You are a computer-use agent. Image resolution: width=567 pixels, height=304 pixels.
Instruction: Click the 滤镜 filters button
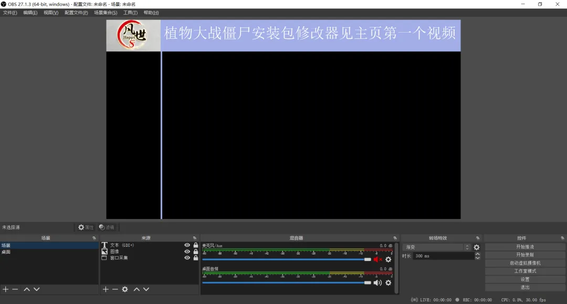[x=107, y=227]
